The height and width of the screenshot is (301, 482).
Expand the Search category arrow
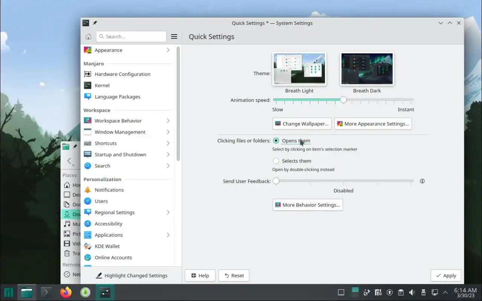[x=168, y=166]
